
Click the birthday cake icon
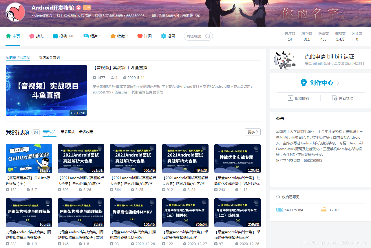click(x=324, y=210)
